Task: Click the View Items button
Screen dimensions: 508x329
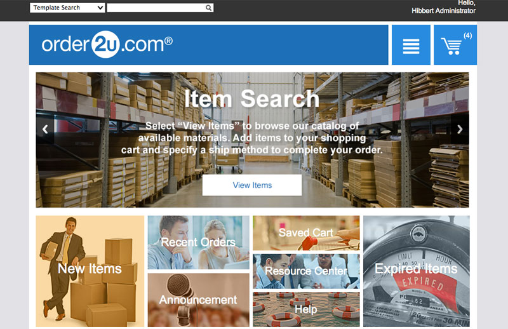Action: tap(252, 185)
